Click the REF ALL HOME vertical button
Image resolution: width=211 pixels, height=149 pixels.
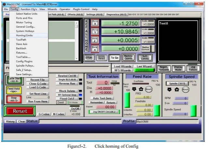pyautogui.click(x=86, y=35)
